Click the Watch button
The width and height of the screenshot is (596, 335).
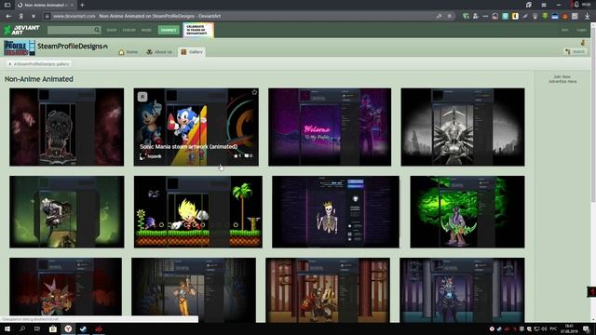[x=576, y=52]
